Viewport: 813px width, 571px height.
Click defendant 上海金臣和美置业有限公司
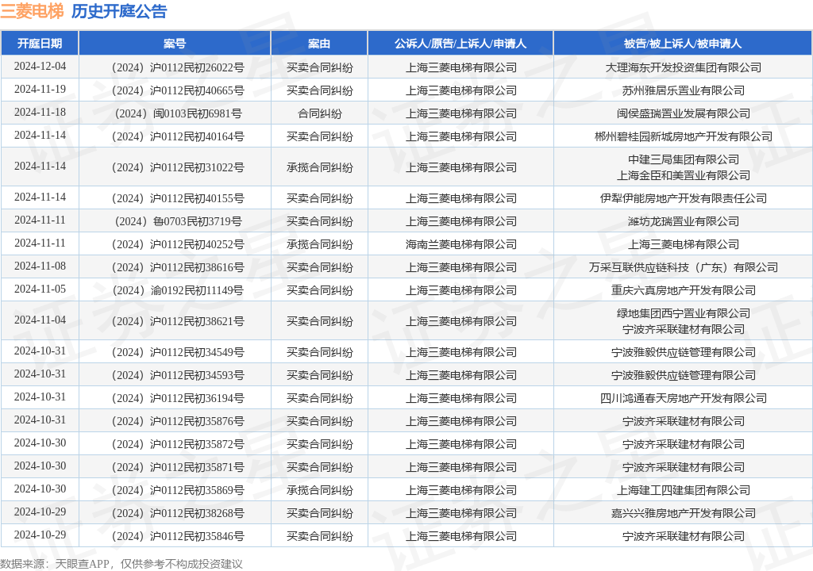pos(684,175)
